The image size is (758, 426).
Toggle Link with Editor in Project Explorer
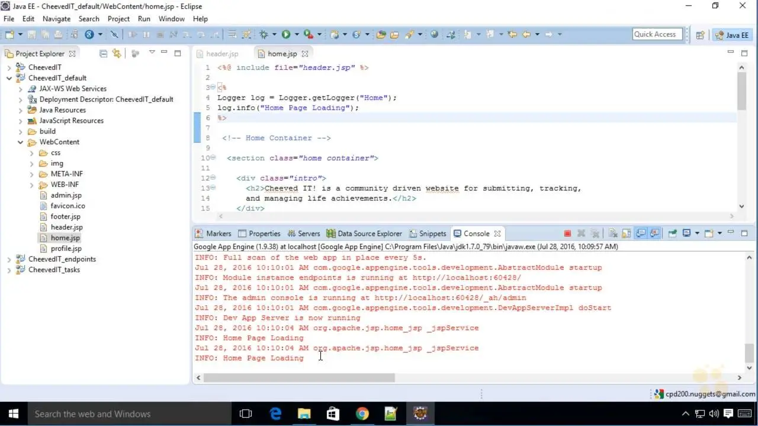(117, 53)
